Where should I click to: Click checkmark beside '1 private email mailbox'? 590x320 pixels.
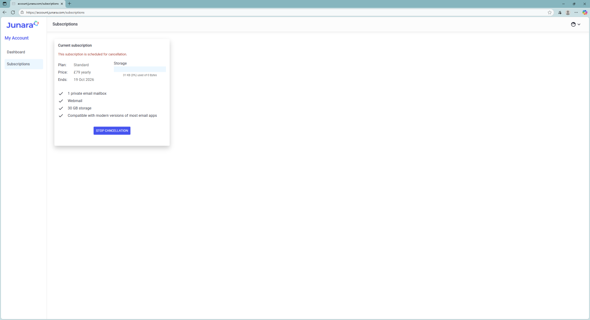(x=61, y=93)
